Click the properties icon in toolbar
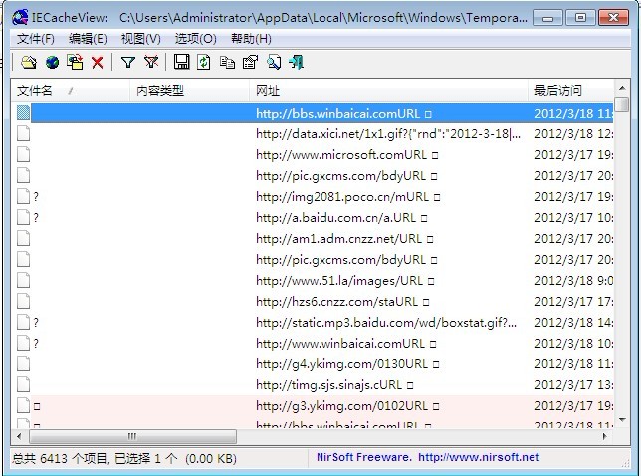The image size is (641, 476). point(250,62)
